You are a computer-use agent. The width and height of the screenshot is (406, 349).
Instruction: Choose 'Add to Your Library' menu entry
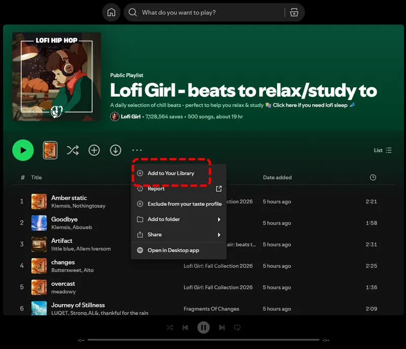pyautogui.click(x=179, y=173)
